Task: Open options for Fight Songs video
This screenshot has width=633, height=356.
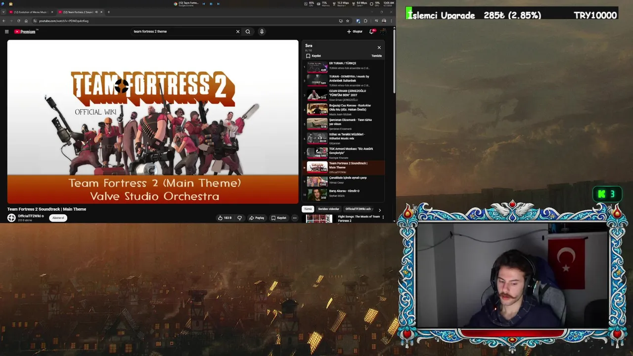Action: click(x=383, y=217)
